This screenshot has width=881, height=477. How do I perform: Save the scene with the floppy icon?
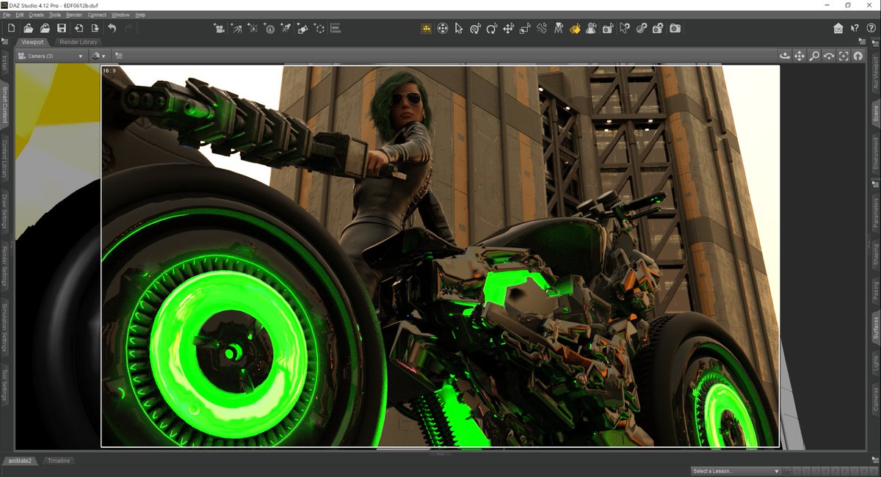62,28
